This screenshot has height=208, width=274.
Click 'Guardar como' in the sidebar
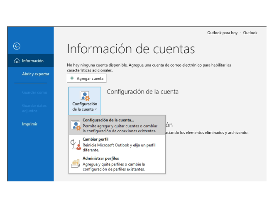click(35, 92)
